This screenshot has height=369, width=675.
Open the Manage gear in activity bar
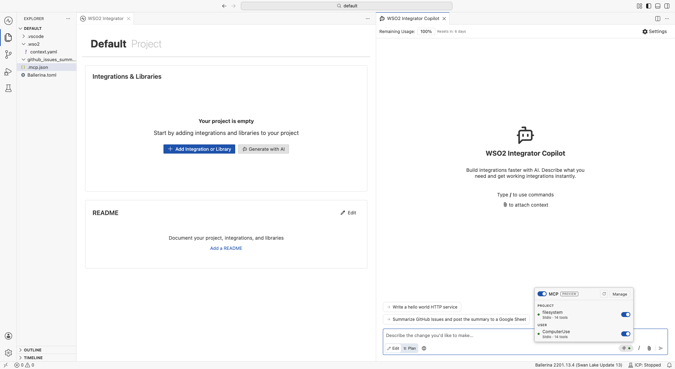coord(8,352)
